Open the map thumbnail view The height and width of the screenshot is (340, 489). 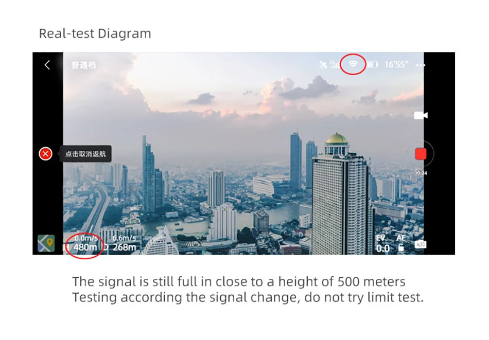tap(46, 243)
